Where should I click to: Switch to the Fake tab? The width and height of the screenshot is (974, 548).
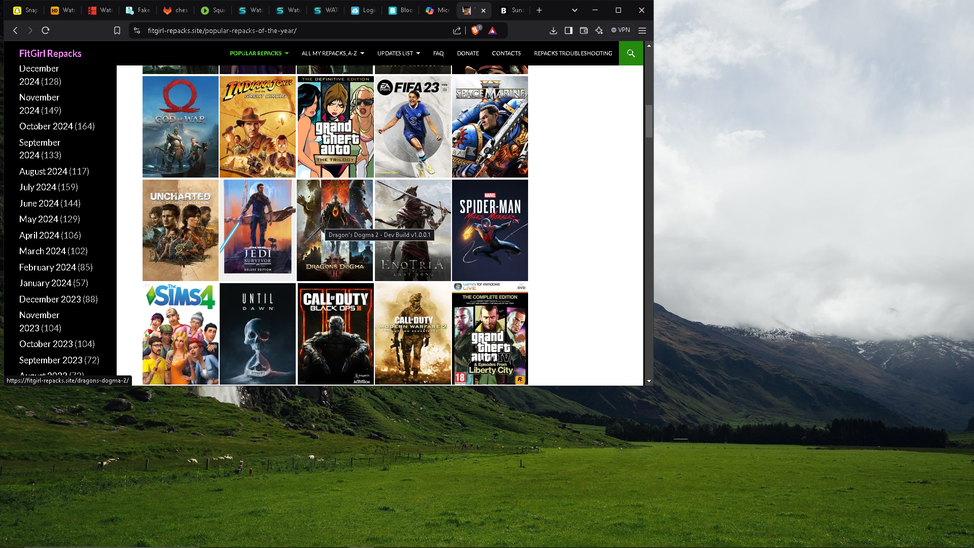tap(138, 10)
